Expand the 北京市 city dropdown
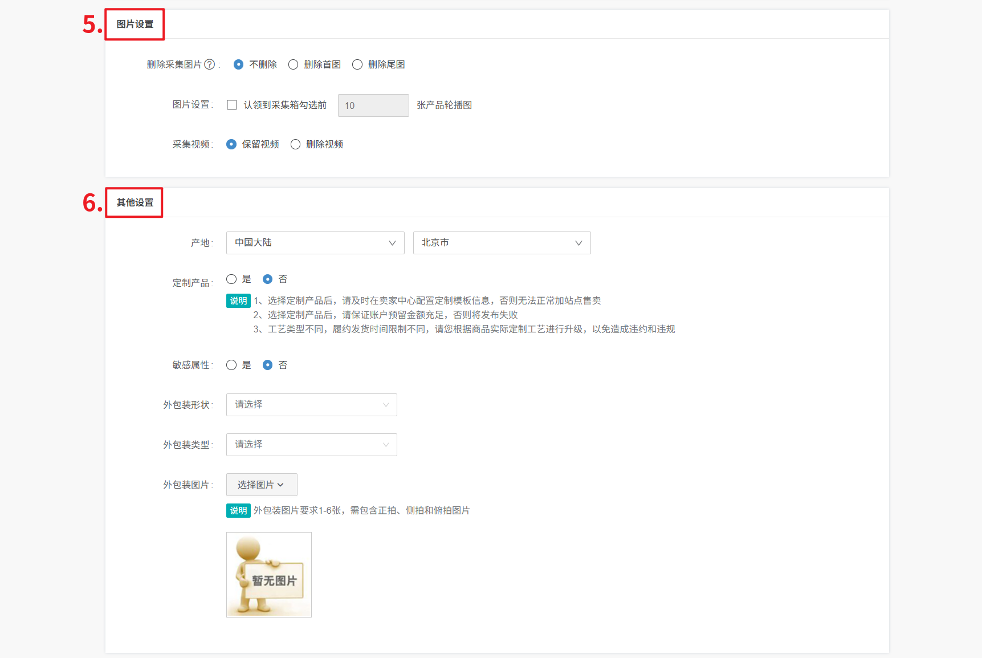The image size is (982, 658). click(502, 243)
